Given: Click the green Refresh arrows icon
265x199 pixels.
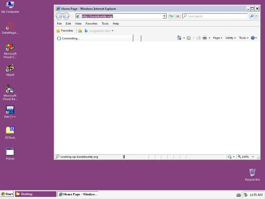Looking at the screenshot, I should [x=171, y=16].
